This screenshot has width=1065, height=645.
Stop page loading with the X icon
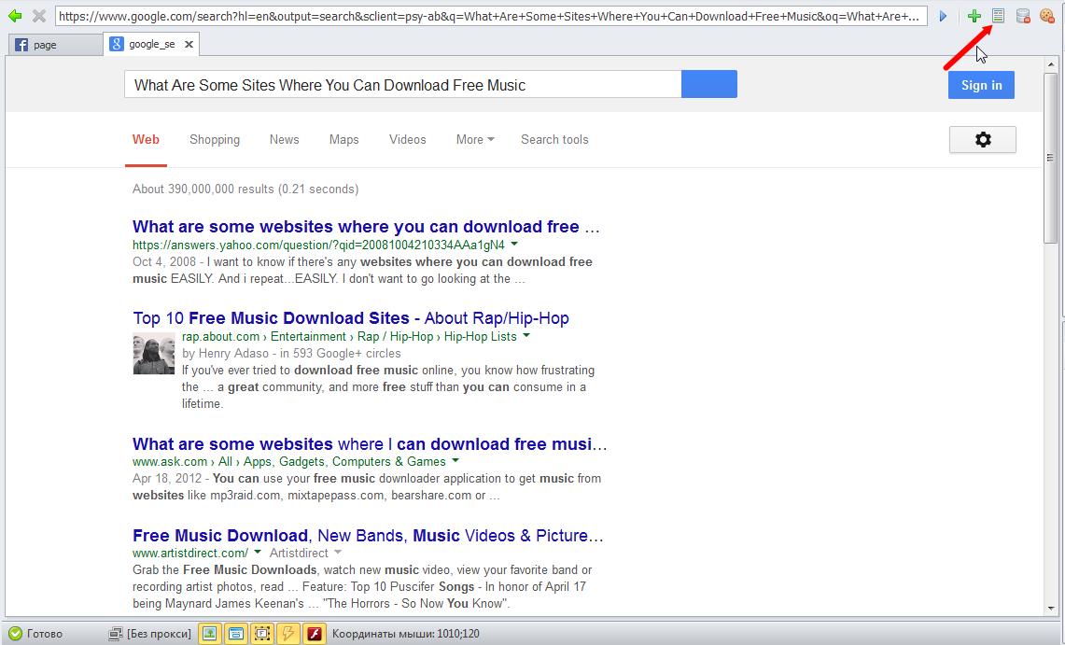pyautogui.click(x=39, y=16)
